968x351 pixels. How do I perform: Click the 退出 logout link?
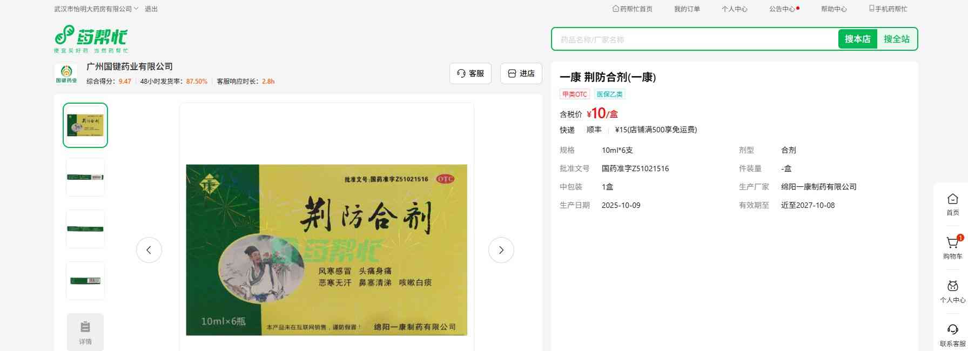coord(151,9)
